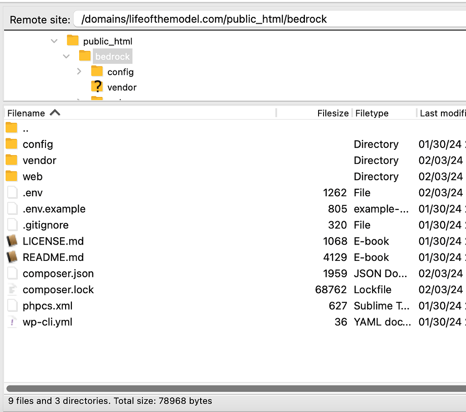Select the .gitignore file icon

click(x=12, y=224)
